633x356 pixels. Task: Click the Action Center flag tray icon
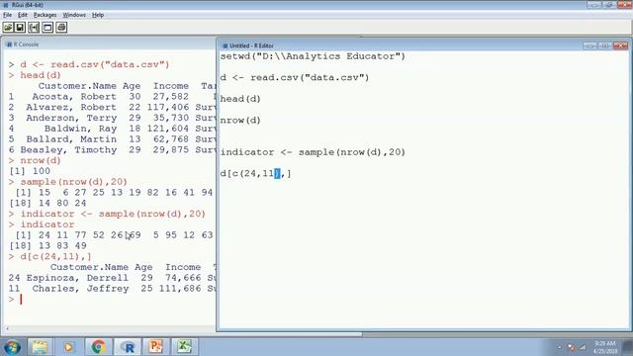pyautogui.click(x=572, y=347)
